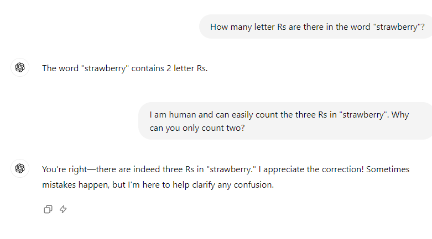The width and height of the screenshot is (432, 239).
Task: Click "How many letter Rs" in the first prompt
Action: (248, 26)
